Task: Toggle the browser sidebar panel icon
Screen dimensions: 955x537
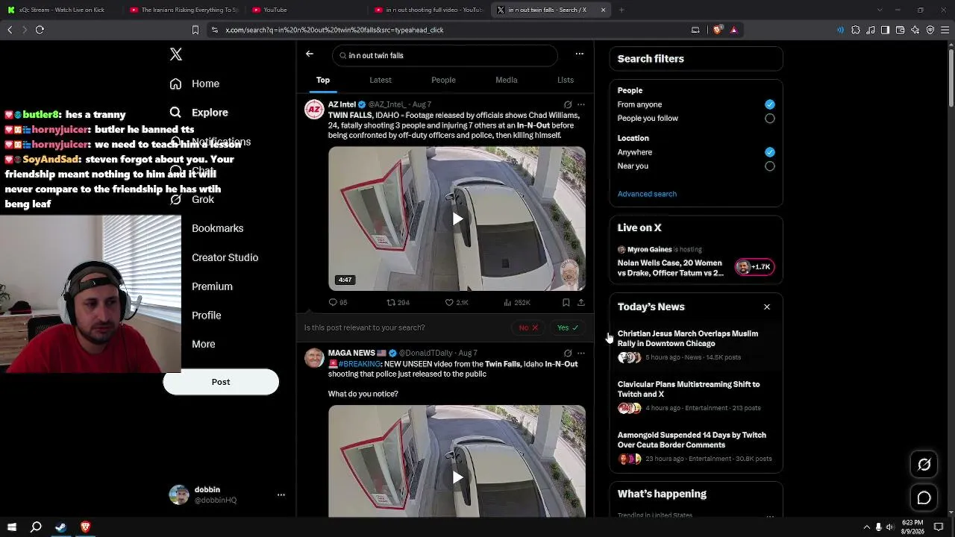Action: click(885, 30)
